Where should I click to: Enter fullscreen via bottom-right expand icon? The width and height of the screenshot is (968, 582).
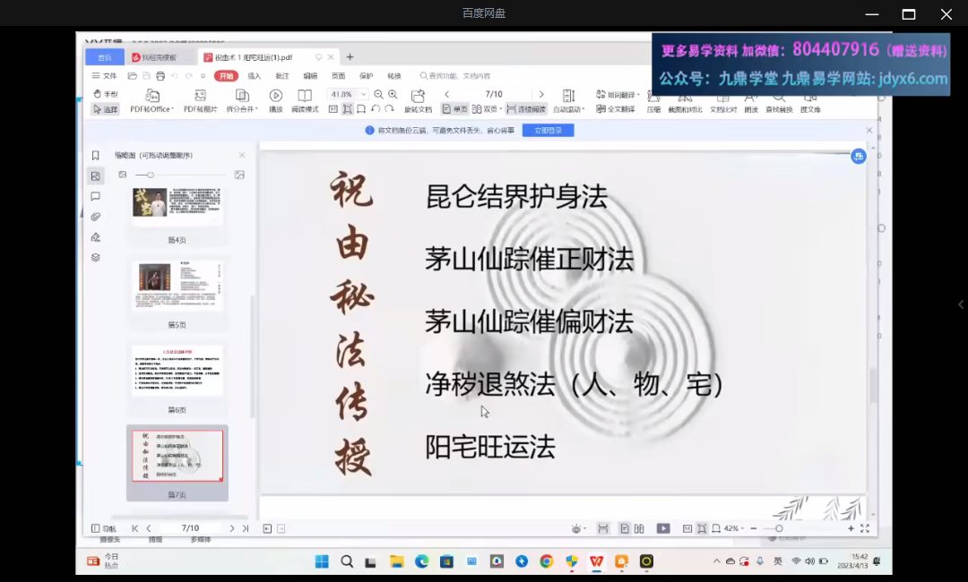click(865, 528)
